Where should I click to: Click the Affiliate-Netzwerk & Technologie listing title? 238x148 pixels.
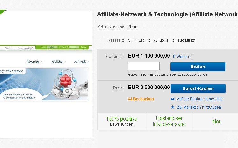167,15
